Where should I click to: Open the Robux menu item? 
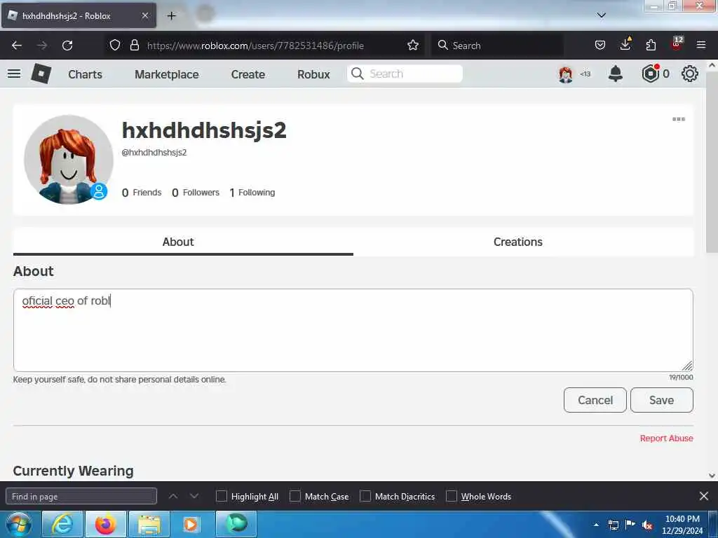(313, 74)
